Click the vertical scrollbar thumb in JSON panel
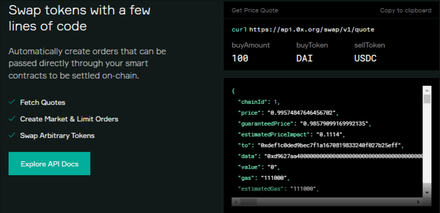This screenshot has height=213, width=440. pyautogui.click(x=427, y=99)
